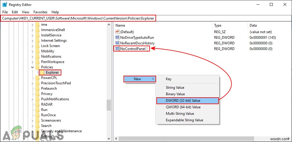
Task: Click the Prelaunch folder icon
Action: click(x=38, y=88)
